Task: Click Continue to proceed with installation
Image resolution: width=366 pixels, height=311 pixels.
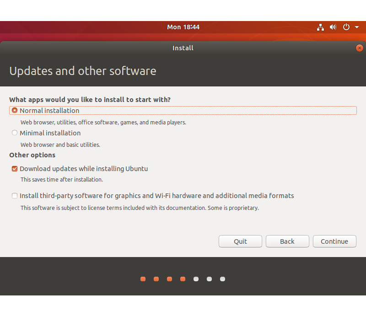Action: (334, 241)
